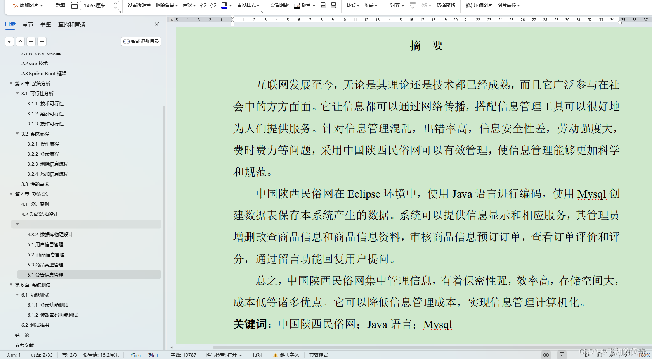The height and width of the screenshot is (359, 652).
Task: Click the increase brightness sun icon
Action: (x=203, y=5)
